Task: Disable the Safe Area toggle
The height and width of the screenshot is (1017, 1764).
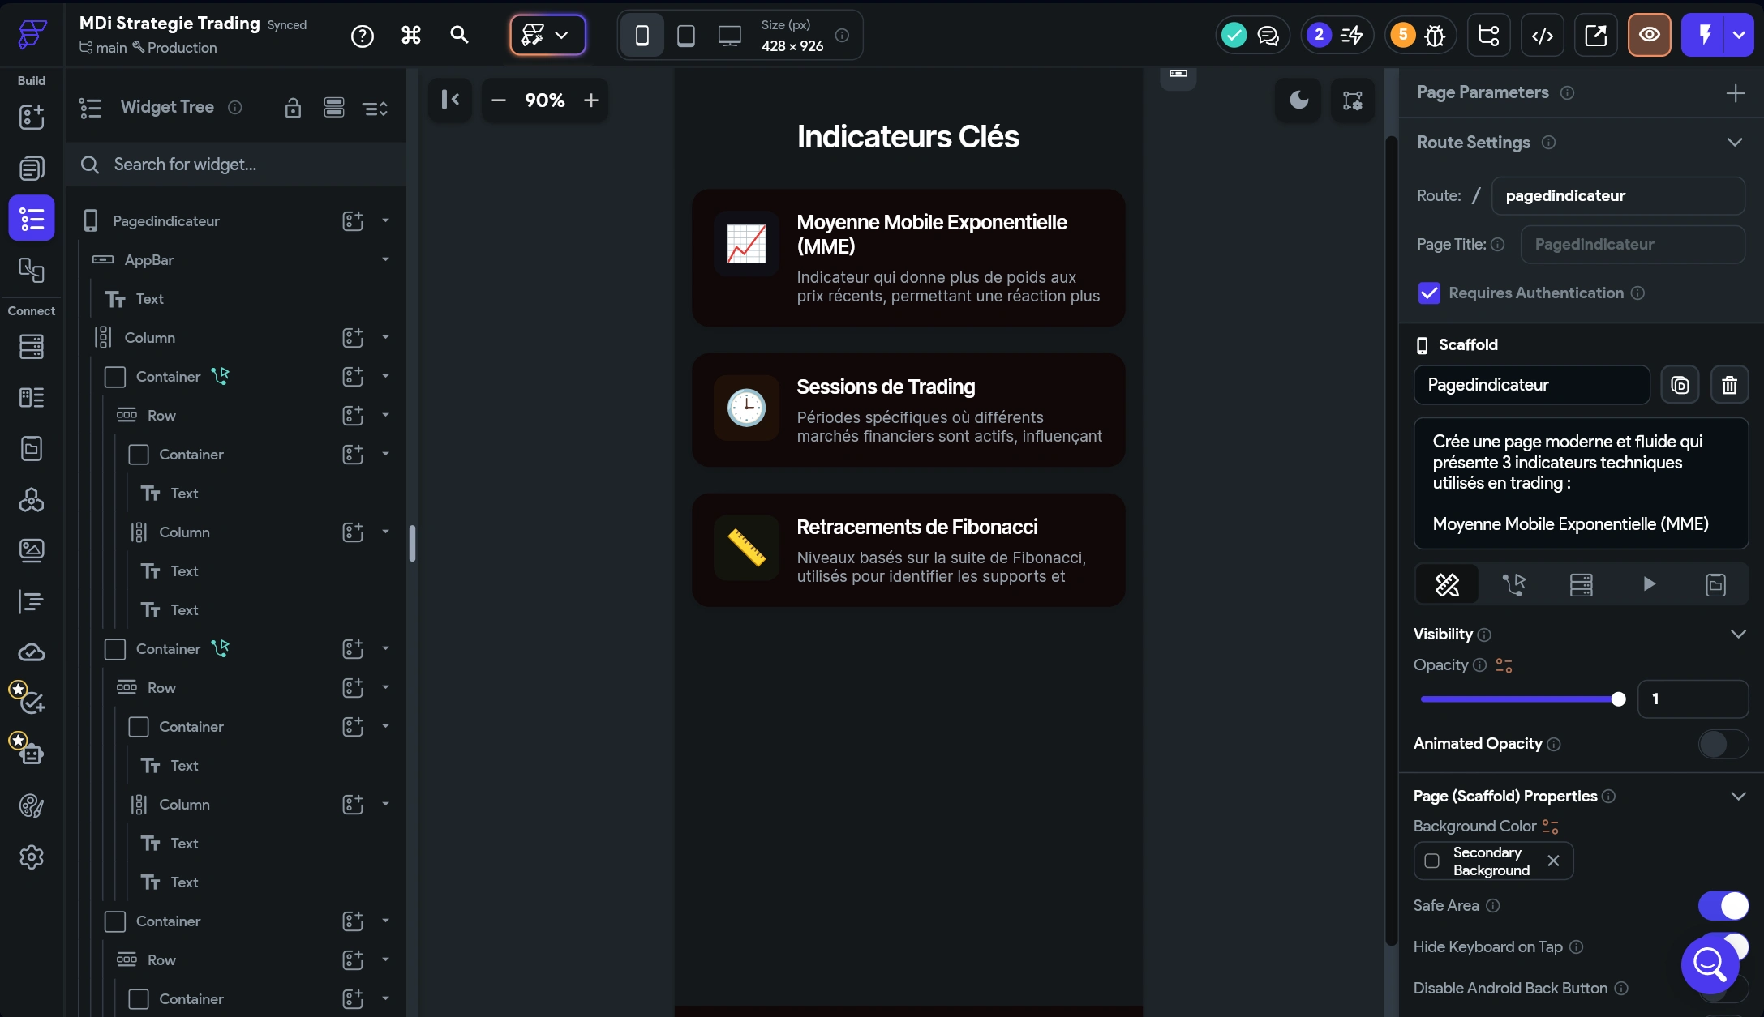Action: coord(1723,905)
